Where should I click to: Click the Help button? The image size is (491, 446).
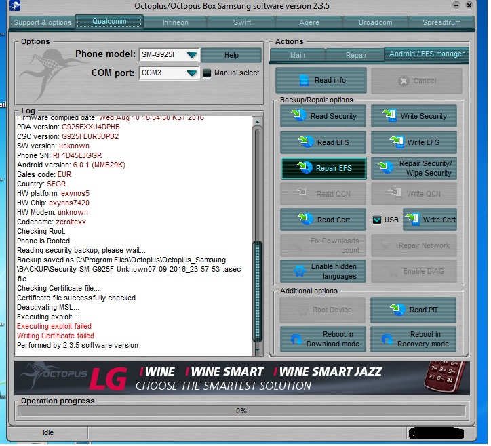coord(231,55)
